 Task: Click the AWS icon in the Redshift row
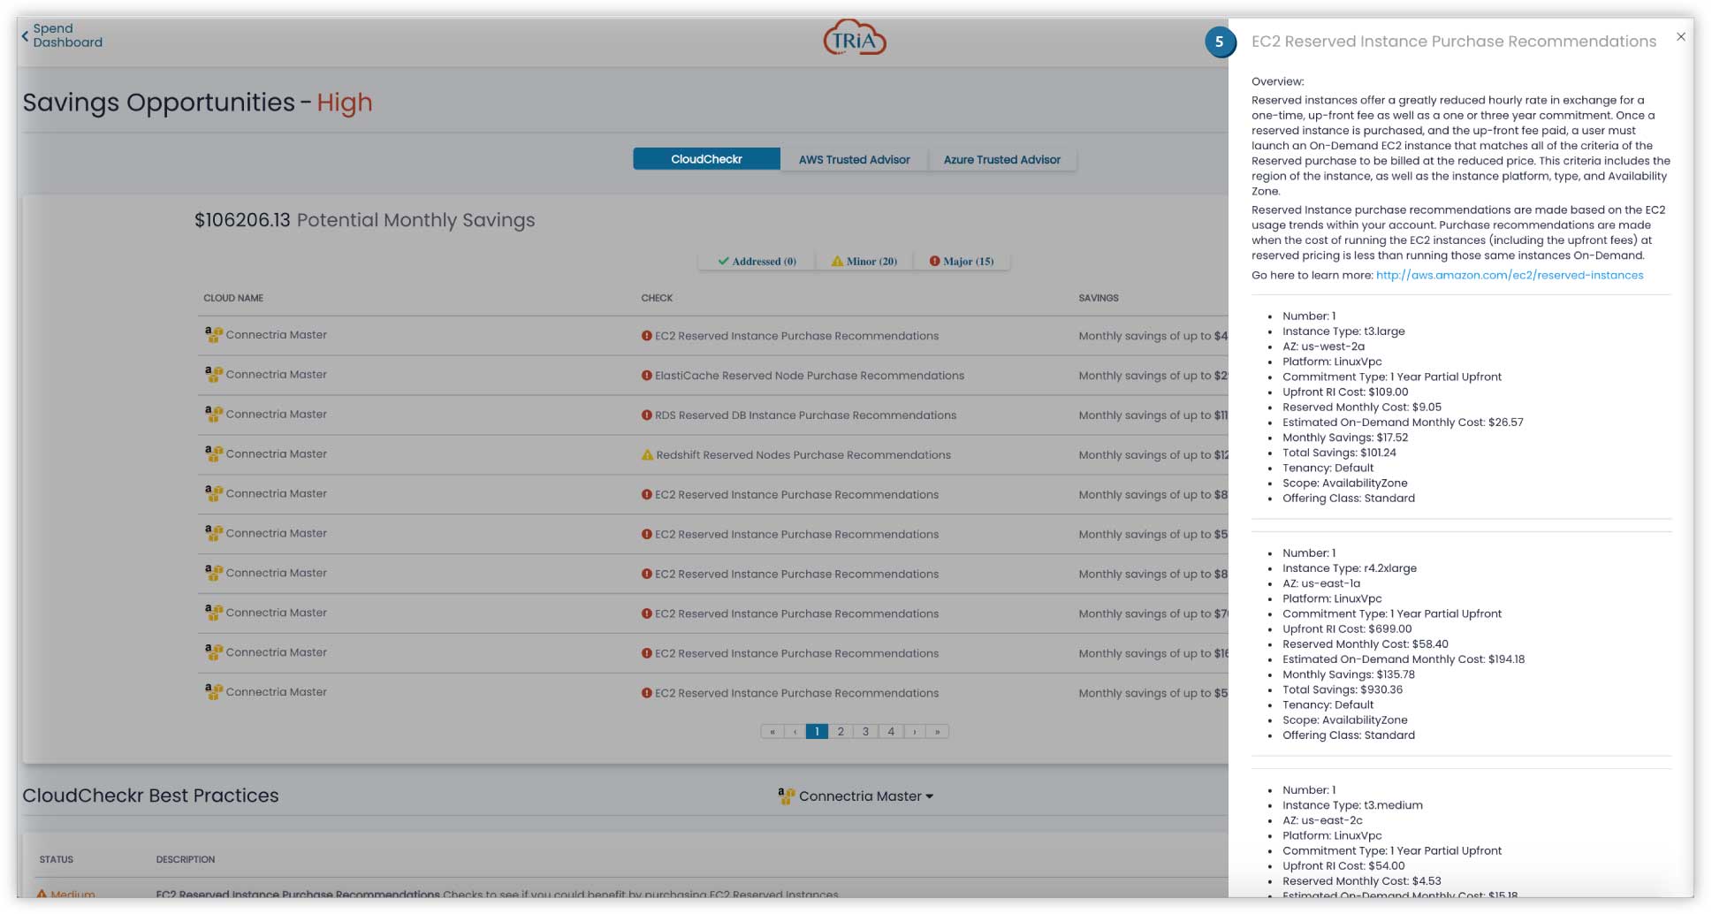(x=213, y=454)
